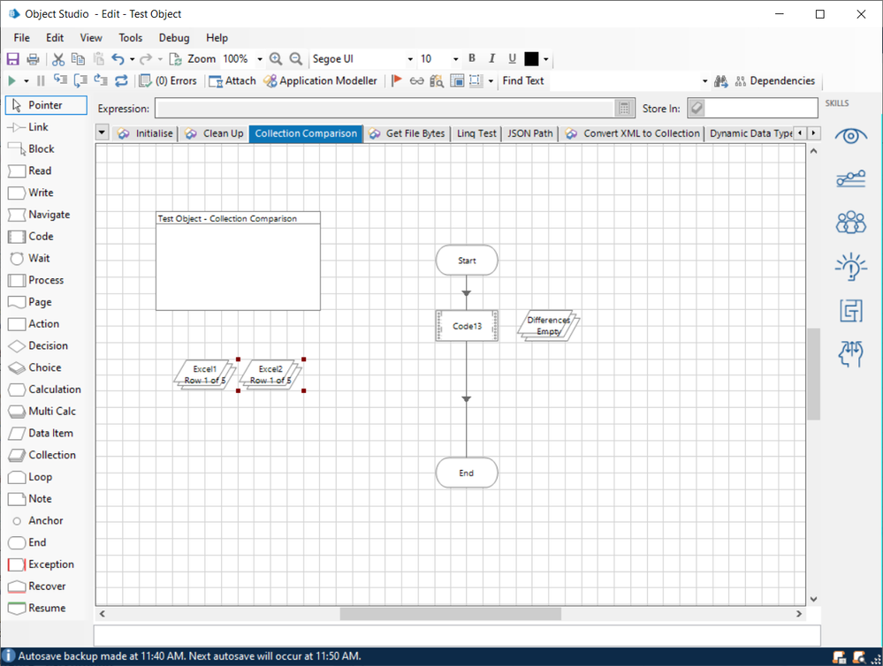Viewport: 883px width, 666px height.
Task: Click the black font color swatch
Action: [x=531, y=59]
